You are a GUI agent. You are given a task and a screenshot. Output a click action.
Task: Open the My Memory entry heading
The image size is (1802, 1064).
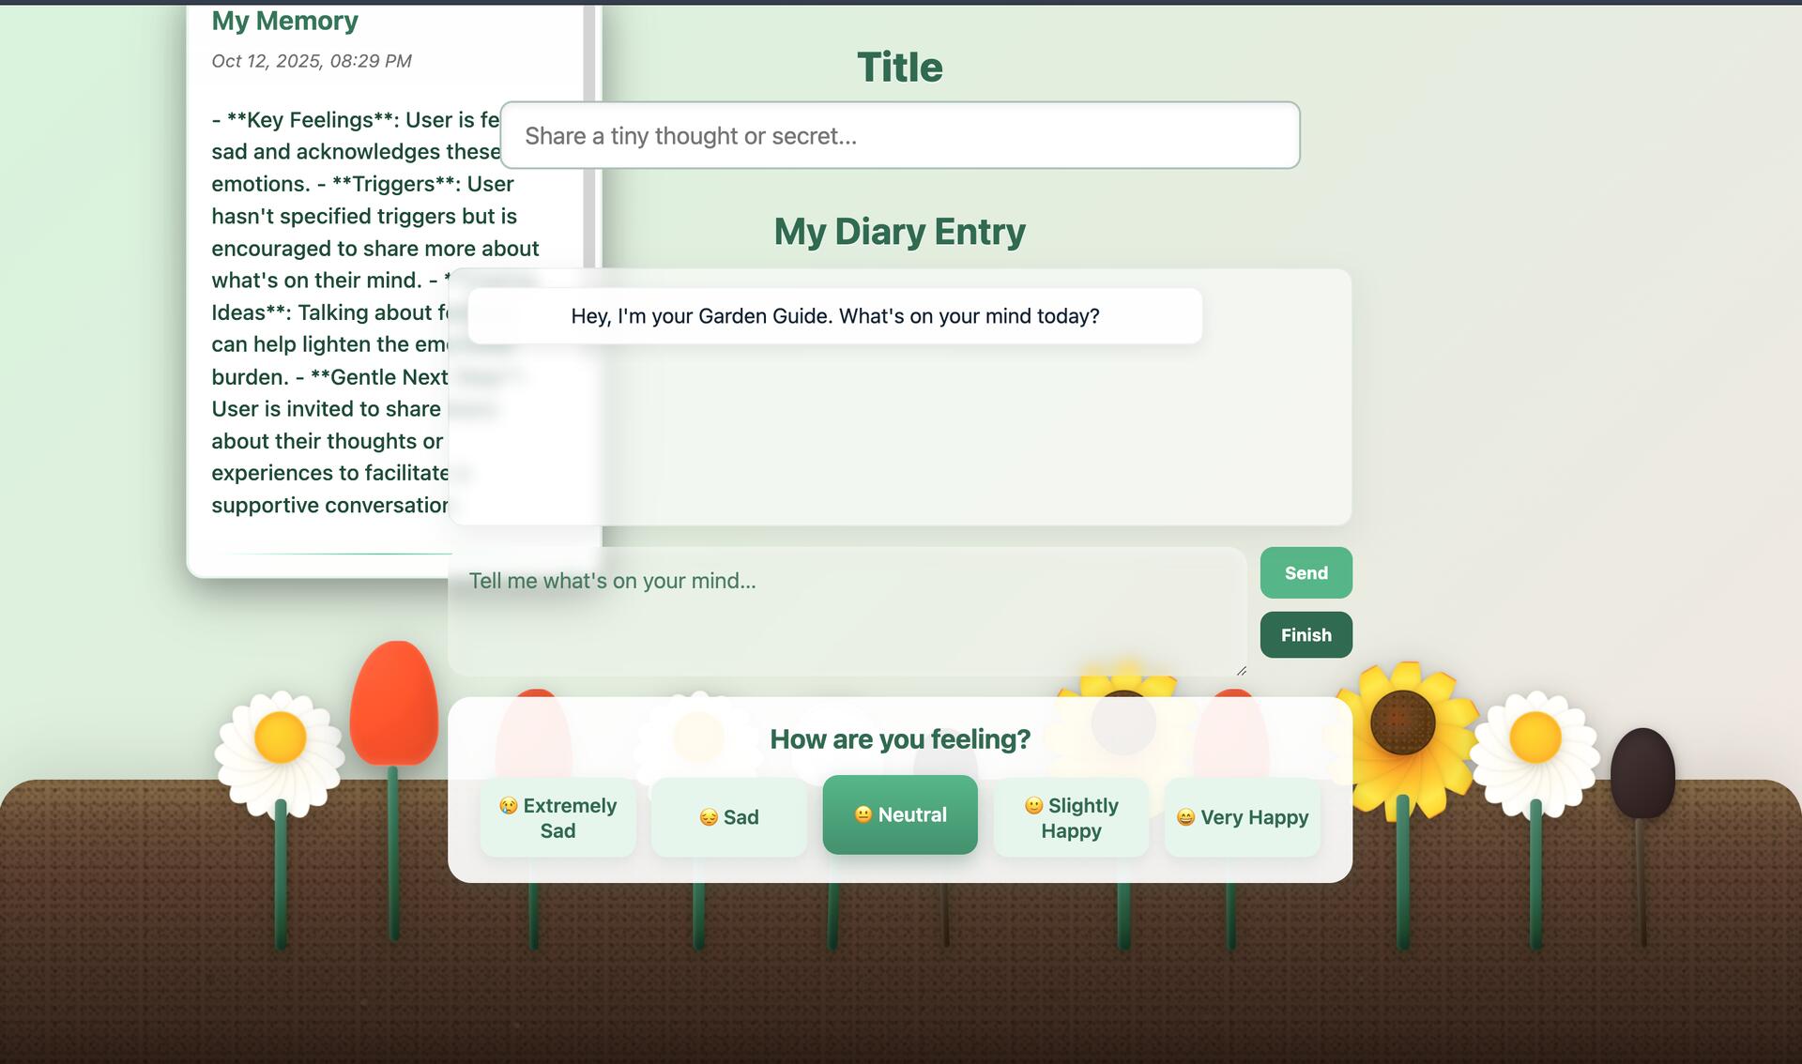click(x=284, y=21)
